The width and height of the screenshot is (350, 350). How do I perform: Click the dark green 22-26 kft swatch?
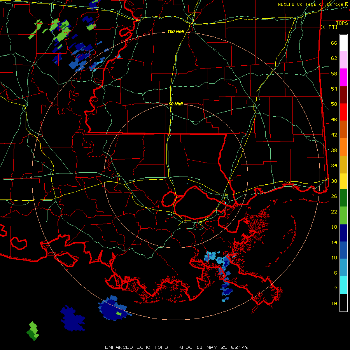[343, 198]
